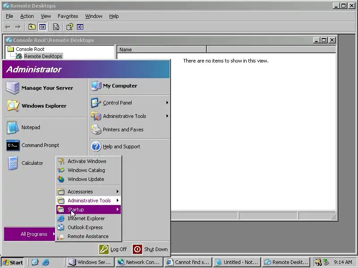Open Outlook Express from programs list

(x=88, y=227)
